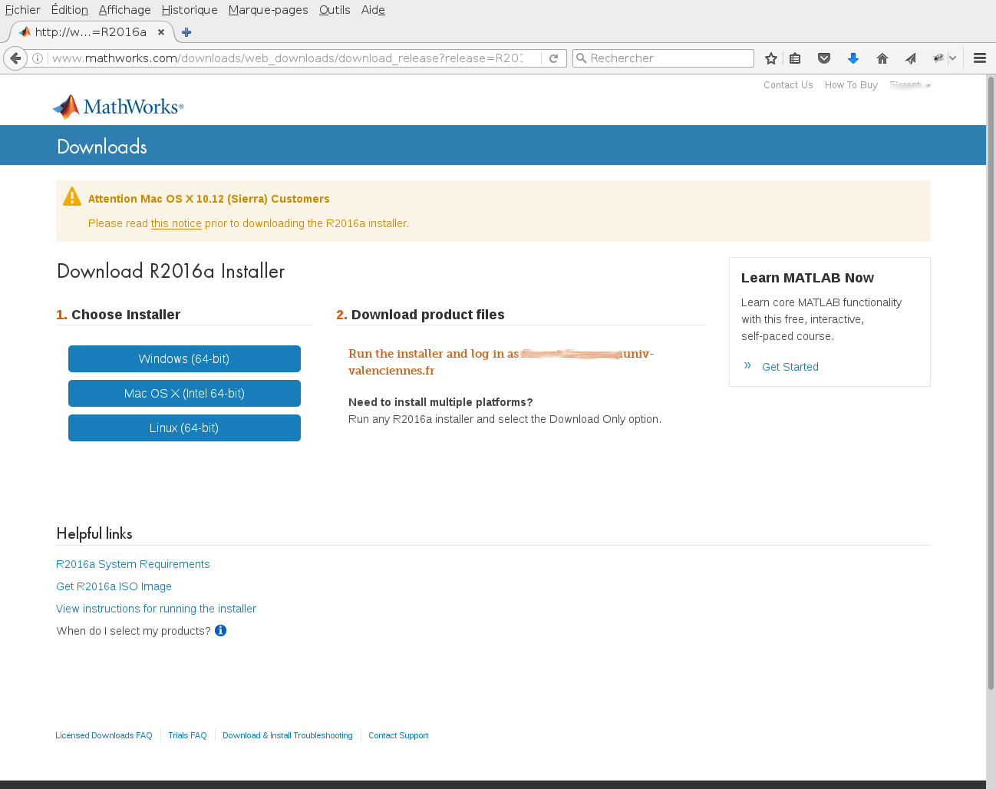Click Contact Us link
Image resolution: width=996 pixels, height=789 pixels.
[x=788, y=85]
